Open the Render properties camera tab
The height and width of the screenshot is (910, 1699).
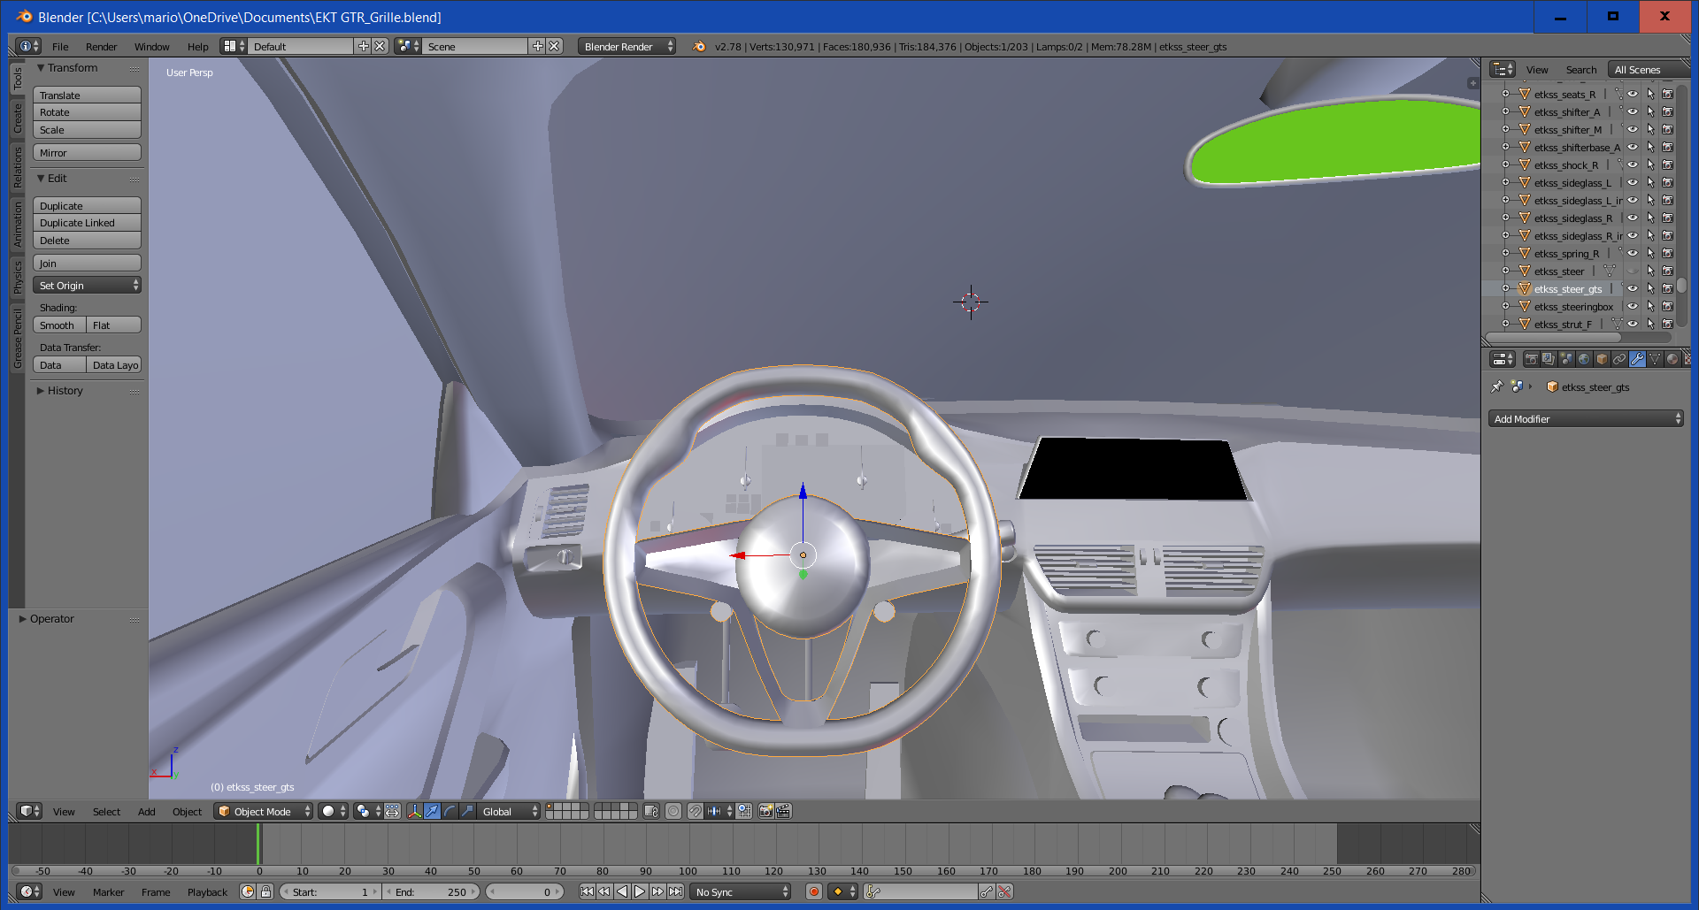[x=1531, y=359]
